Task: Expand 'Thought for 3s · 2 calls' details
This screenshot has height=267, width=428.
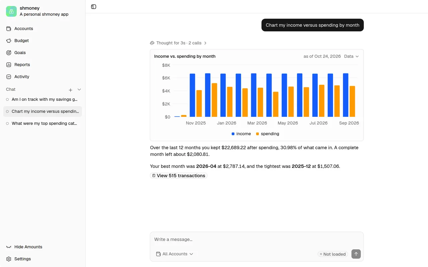Action: click(179, 43)
